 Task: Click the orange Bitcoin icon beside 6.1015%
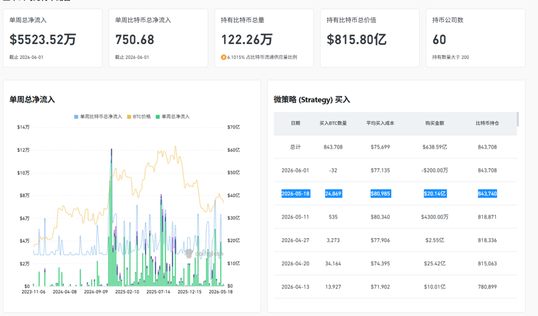224,57
